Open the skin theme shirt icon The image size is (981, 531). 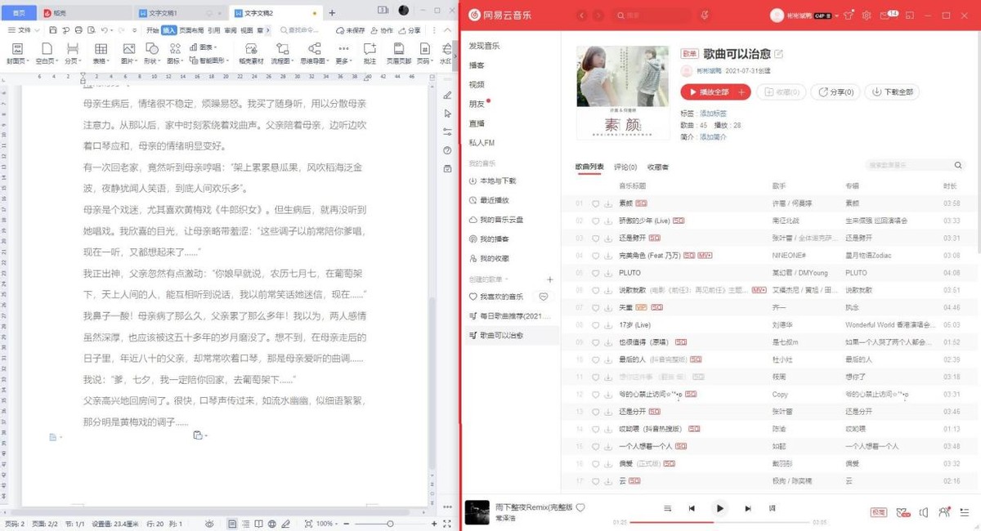[848, 16]
